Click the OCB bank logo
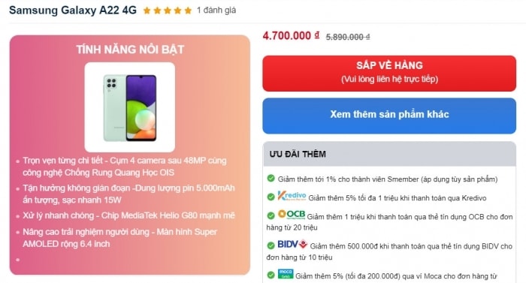 (x=292, y=214)
